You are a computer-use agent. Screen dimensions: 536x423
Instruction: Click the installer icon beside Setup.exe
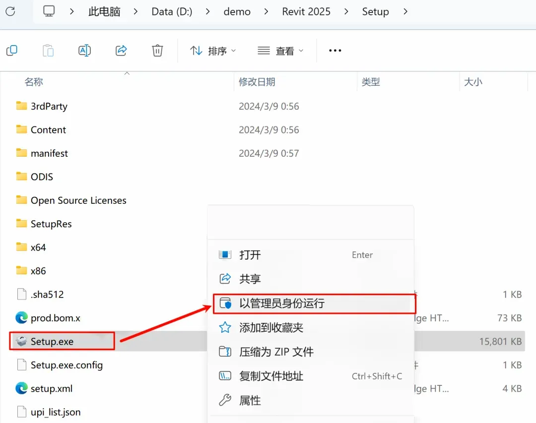[21, 341]
